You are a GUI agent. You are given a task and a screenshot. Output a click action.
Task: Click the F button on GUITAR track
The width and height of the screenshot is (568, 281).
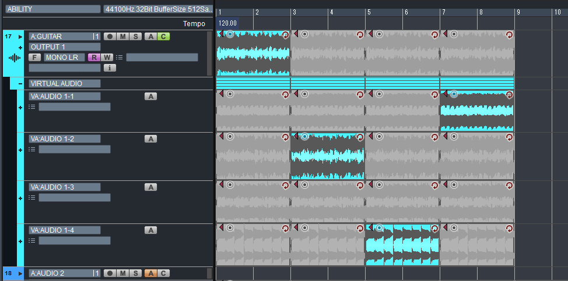(x=35, y=57)
